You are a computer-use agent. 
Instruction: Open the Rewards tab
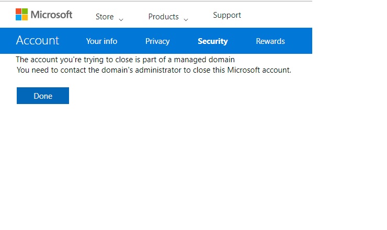click(x=270, y=41)
